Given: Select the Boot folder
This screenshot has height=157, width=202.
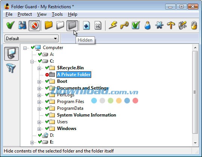Looking at the screenshot, I should coord(62,81).
